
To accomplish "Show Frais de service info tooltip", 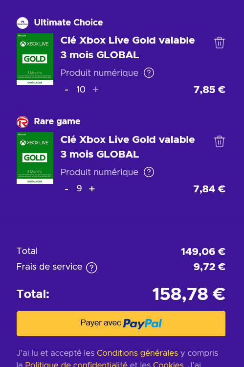I will pos(91,268).
